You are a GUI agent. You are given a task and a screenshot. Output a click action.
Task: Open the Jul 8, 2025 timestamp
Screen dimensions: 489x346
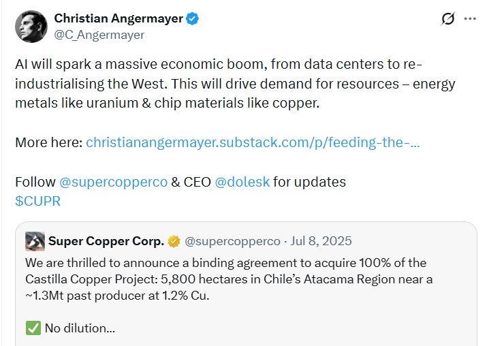point(323,241)
